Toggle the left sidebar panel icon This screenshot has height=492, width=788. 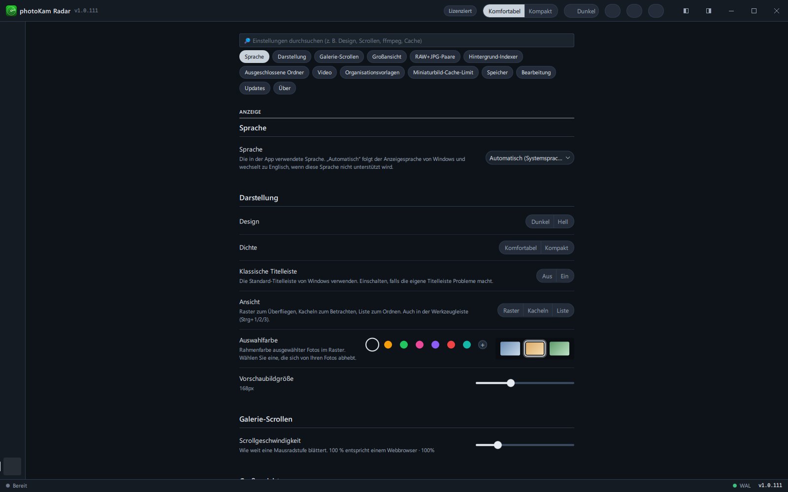tap(686, 11)
